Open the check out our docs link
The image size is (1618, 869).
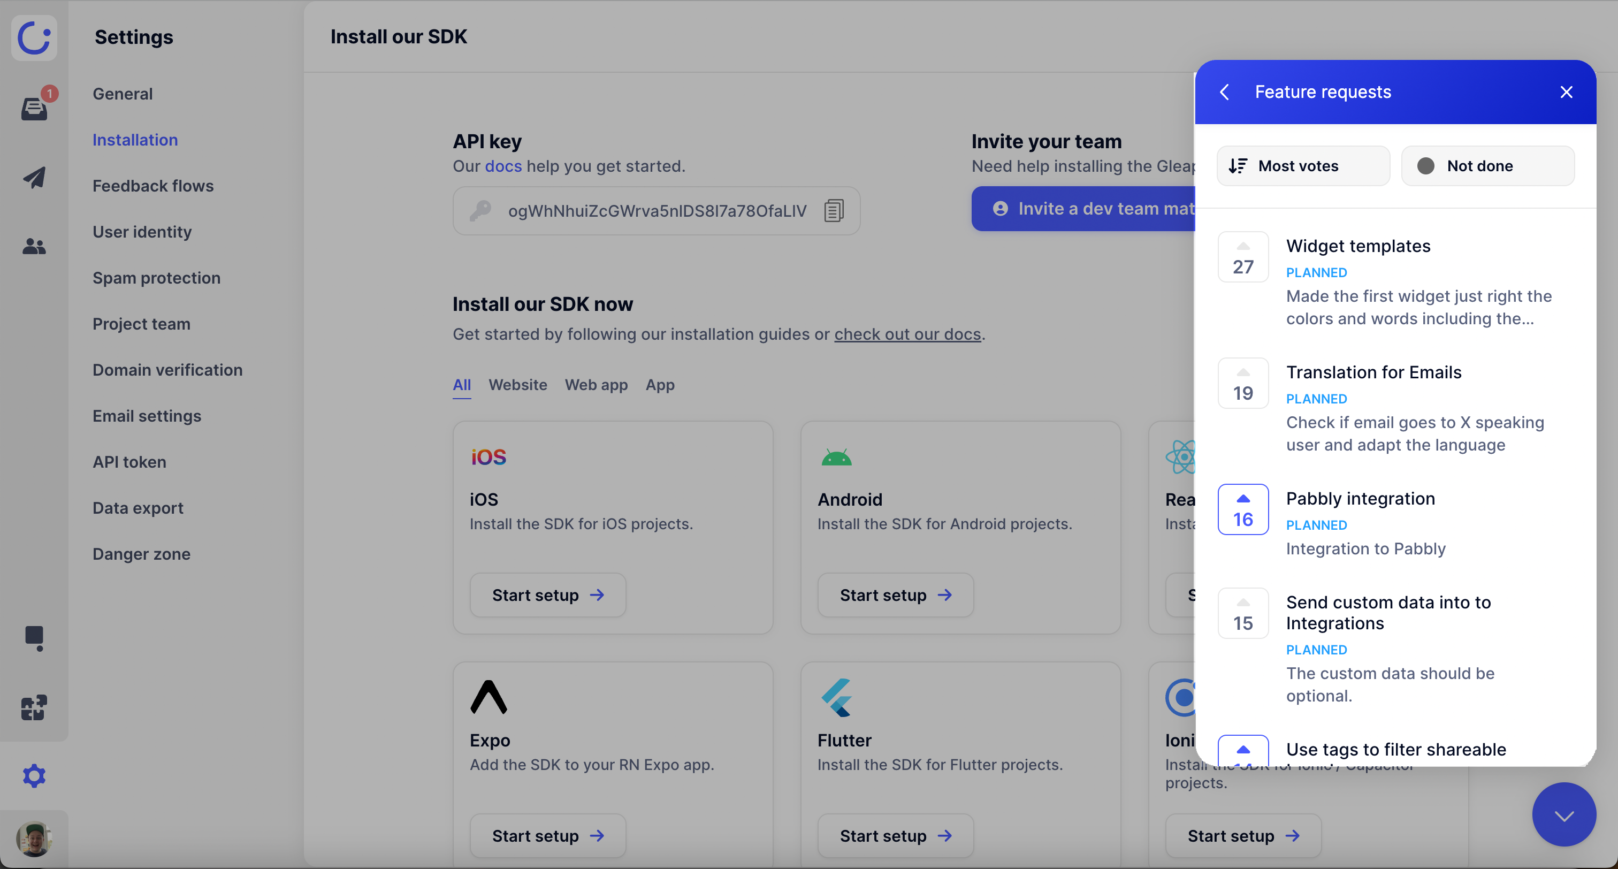click(x=907, y=334)
